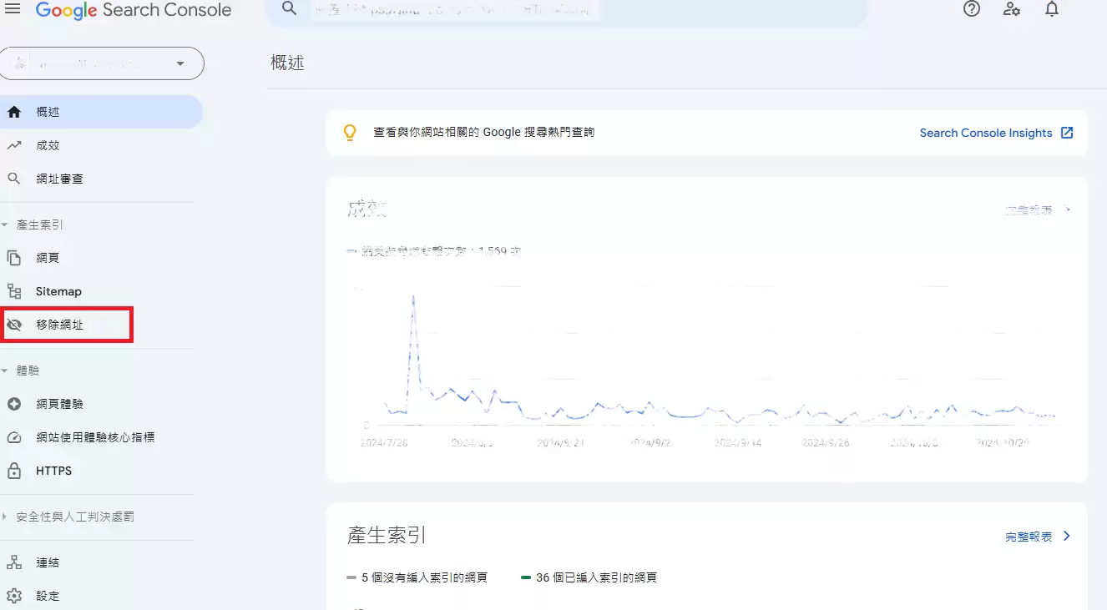1107x610 pixels.
Task: Click the lightbulb insights icon
Action: click(x=351, y=132)
